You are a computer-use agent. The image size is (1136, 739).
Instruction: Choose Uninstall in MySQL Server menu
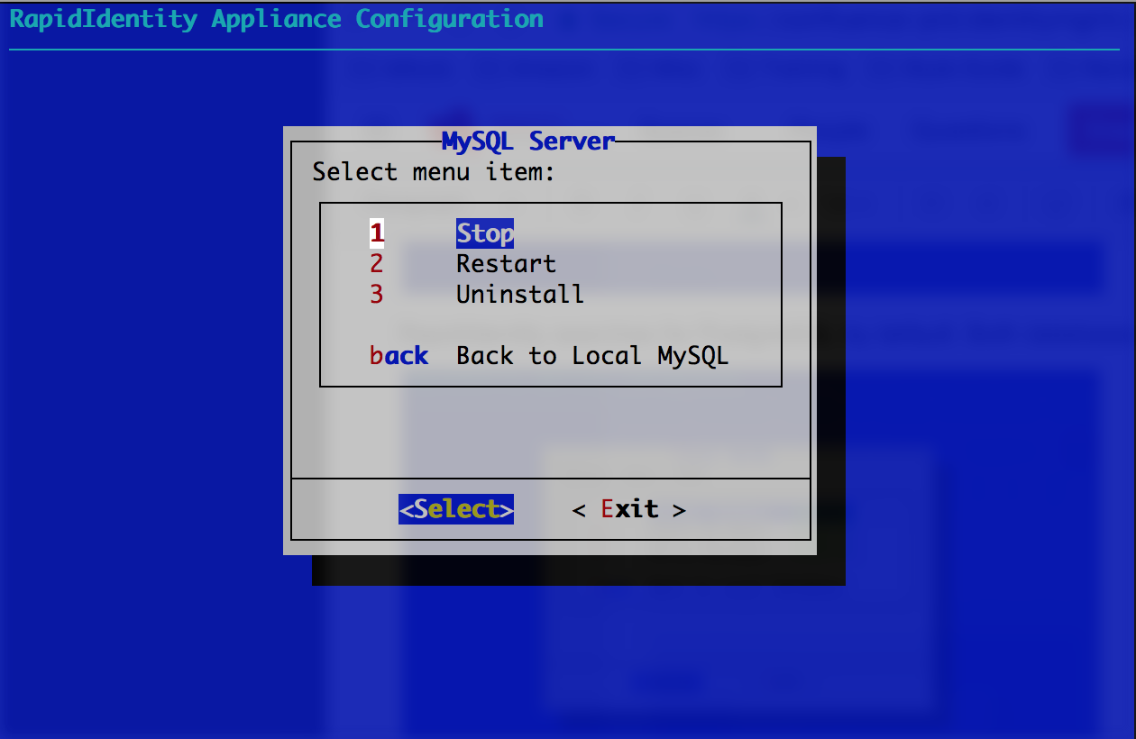(x=520, y=295)
